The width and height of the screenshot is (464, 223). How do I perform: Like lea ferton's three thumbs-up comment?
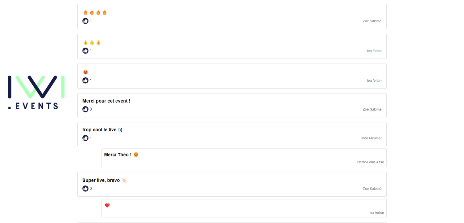[85, 50]
